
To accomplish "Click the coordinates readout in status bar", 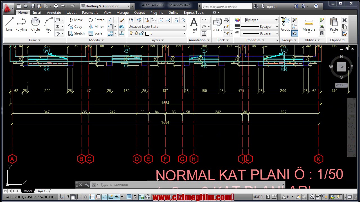I will click(30, 197).
